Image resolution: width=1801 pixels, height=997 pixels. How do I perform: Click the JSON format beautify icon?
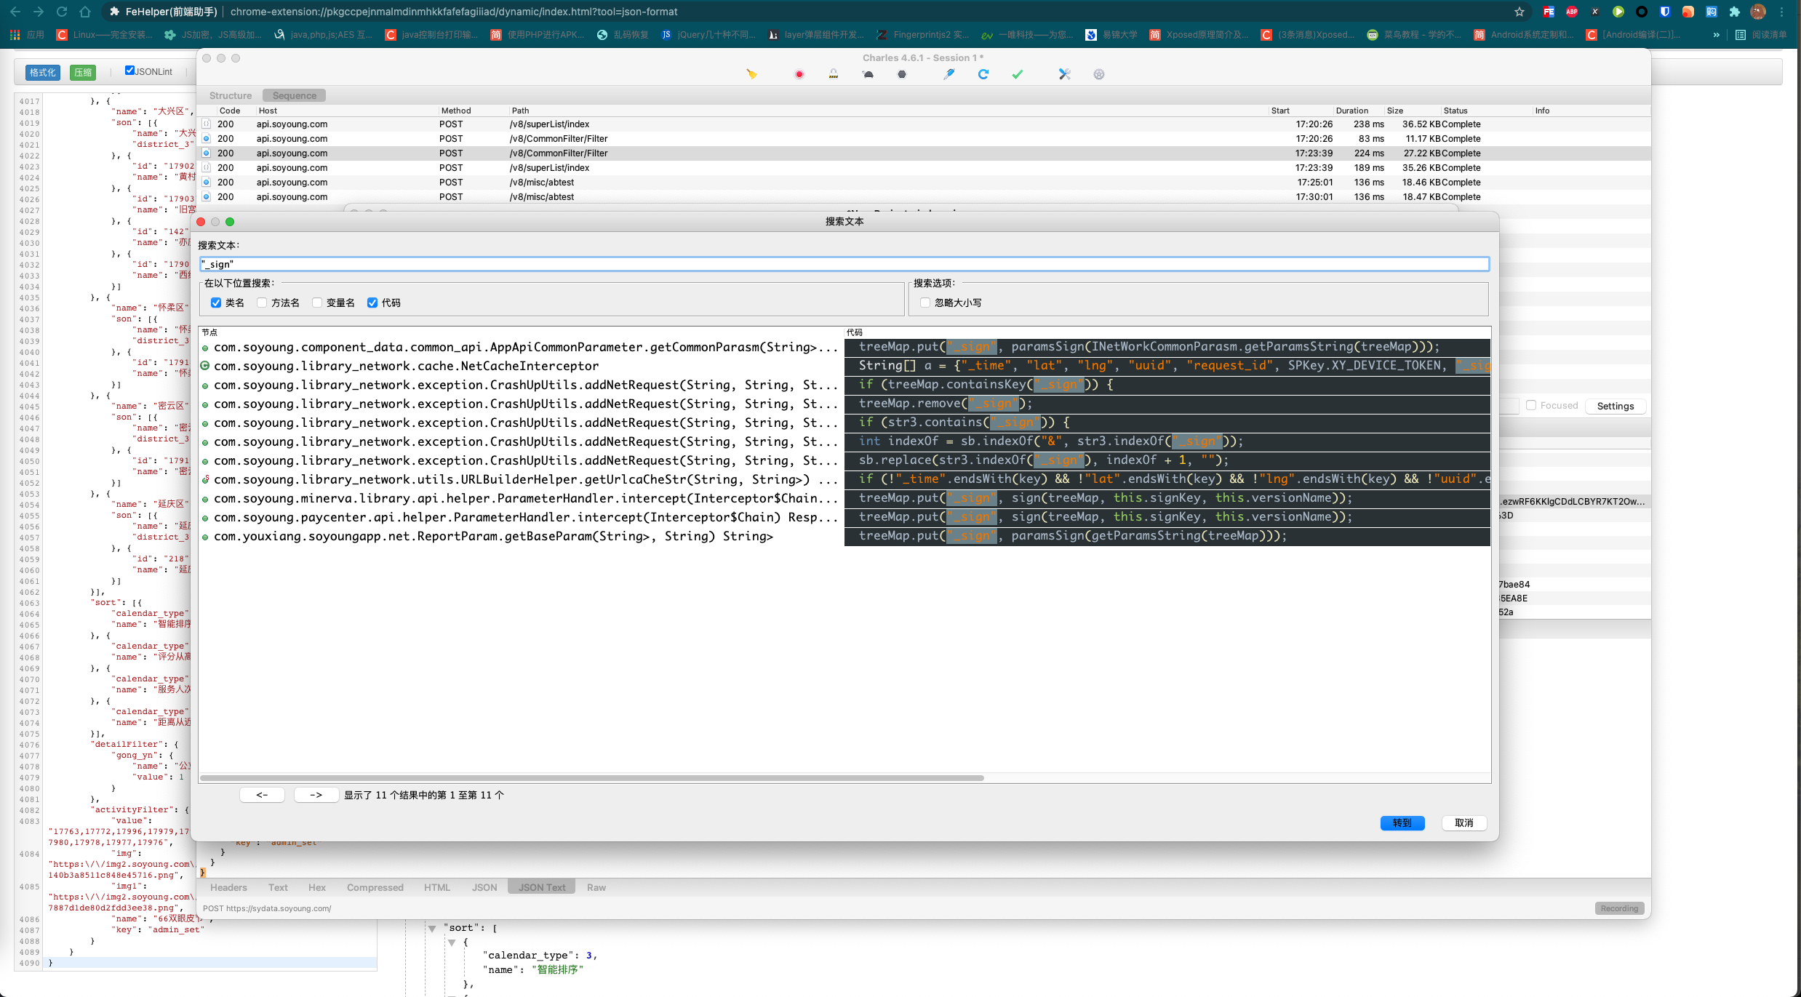coord(41,71)
